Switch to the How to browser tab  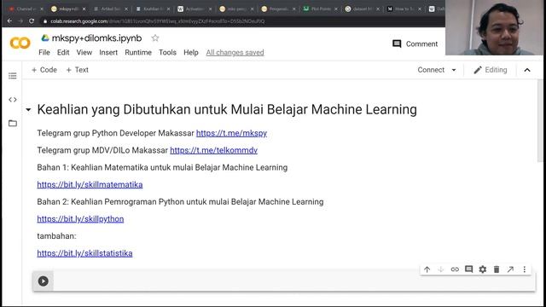click(x=404, y=9)
